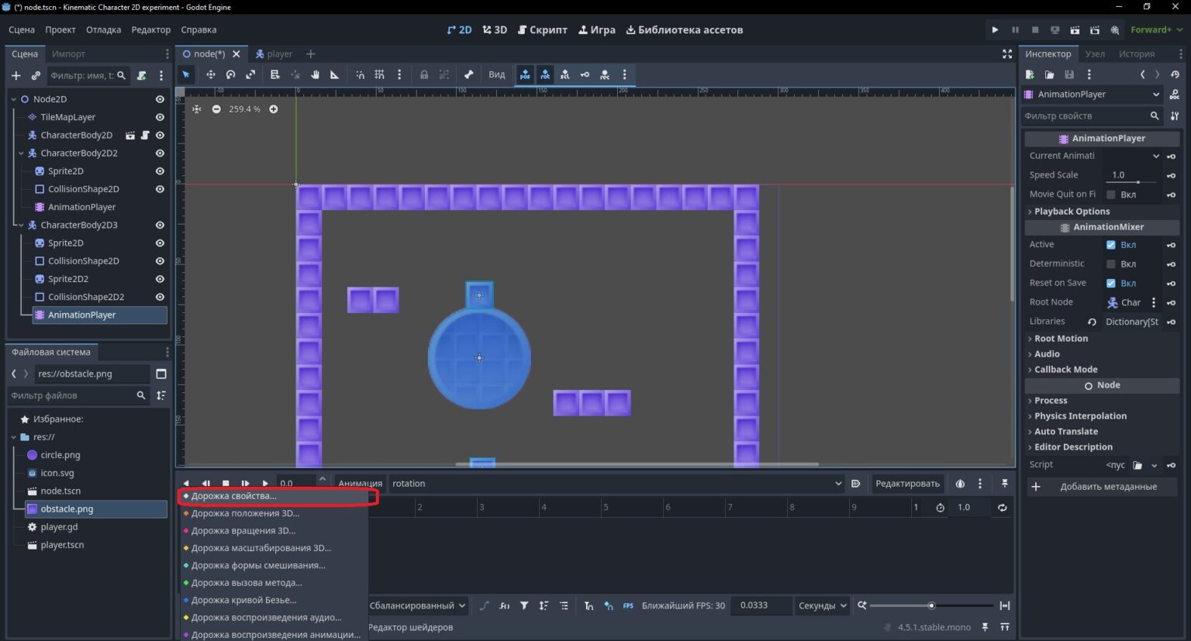Select the Move tool in viewport toolbar
1191x641 pixels.
[x=210, y=74]
